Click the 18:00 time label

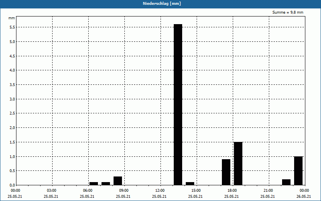[232, 191]
